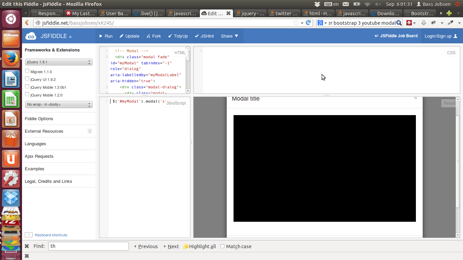Enable the Migrate 1.1.0 checkbox

tap(27, 71)
